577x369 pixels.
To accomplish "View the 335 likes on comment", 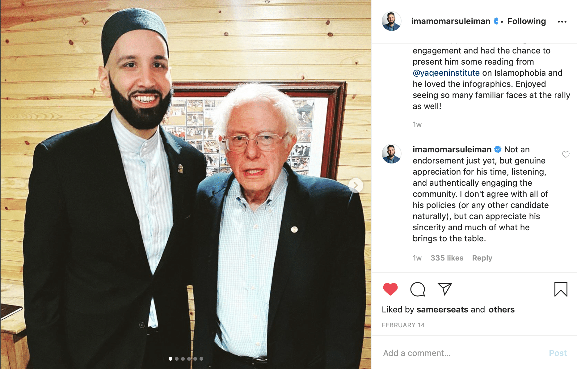I will [x=447, y=258].
